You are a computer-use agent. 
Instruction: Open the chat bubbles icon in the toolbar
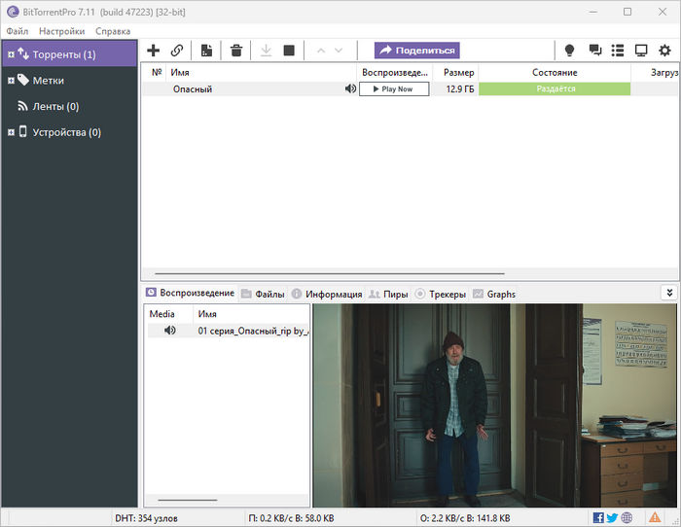[595, 51]
